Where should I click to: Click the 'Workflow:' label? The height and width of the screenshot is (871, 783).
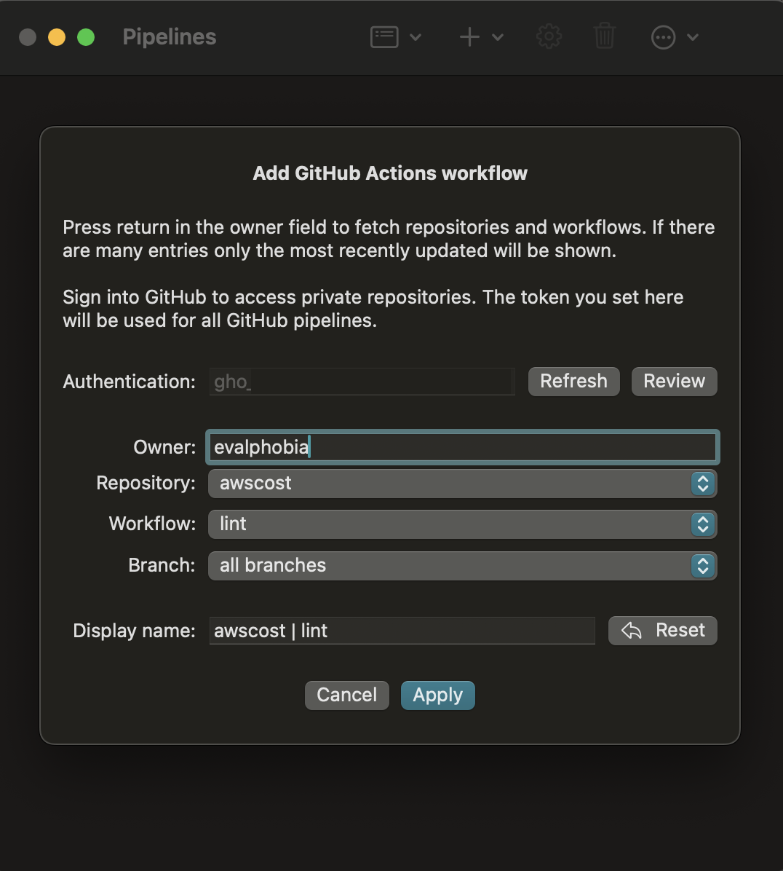coord(153,524)
